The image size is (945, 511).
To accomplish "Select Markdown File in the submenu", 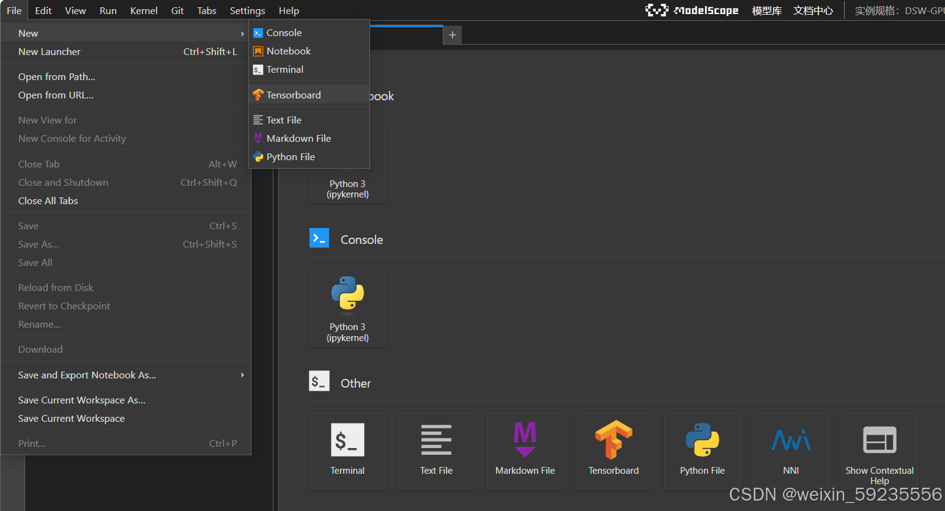I will pos(298,138).
